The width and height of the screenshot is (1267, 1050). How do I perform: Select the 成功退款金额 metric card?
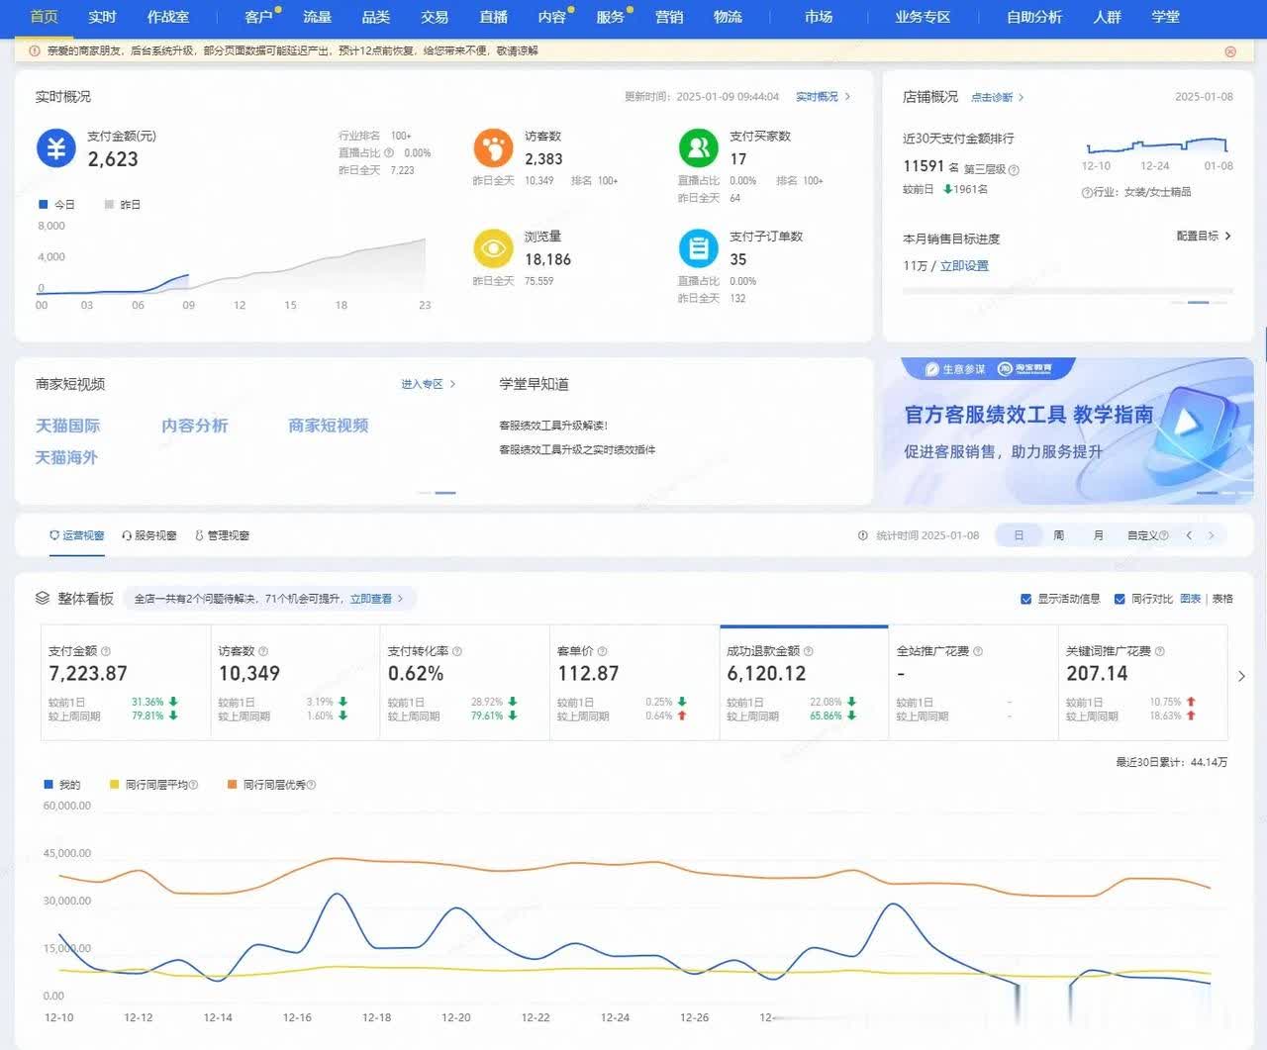pos(804,683)
